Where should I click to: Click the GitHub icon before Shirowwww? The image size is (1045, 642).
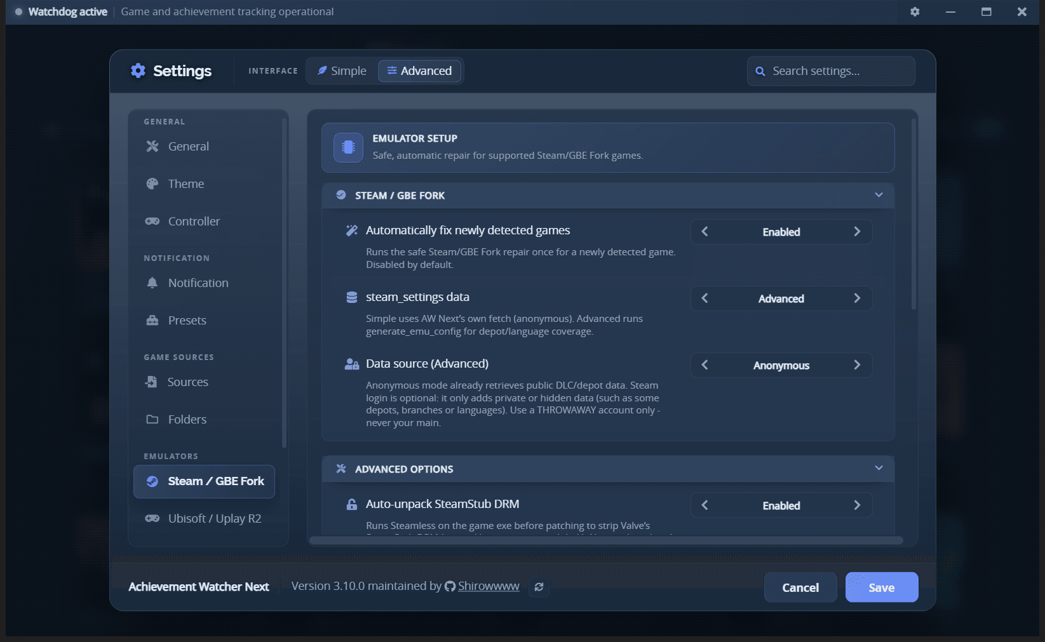coord(450,586)
